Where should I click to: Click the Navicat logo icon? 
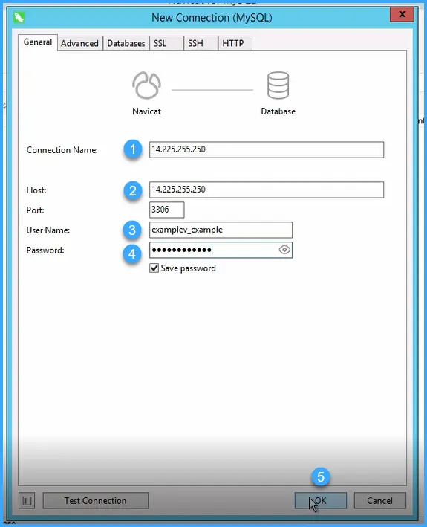pyautogui.click(x=146, y=85)
